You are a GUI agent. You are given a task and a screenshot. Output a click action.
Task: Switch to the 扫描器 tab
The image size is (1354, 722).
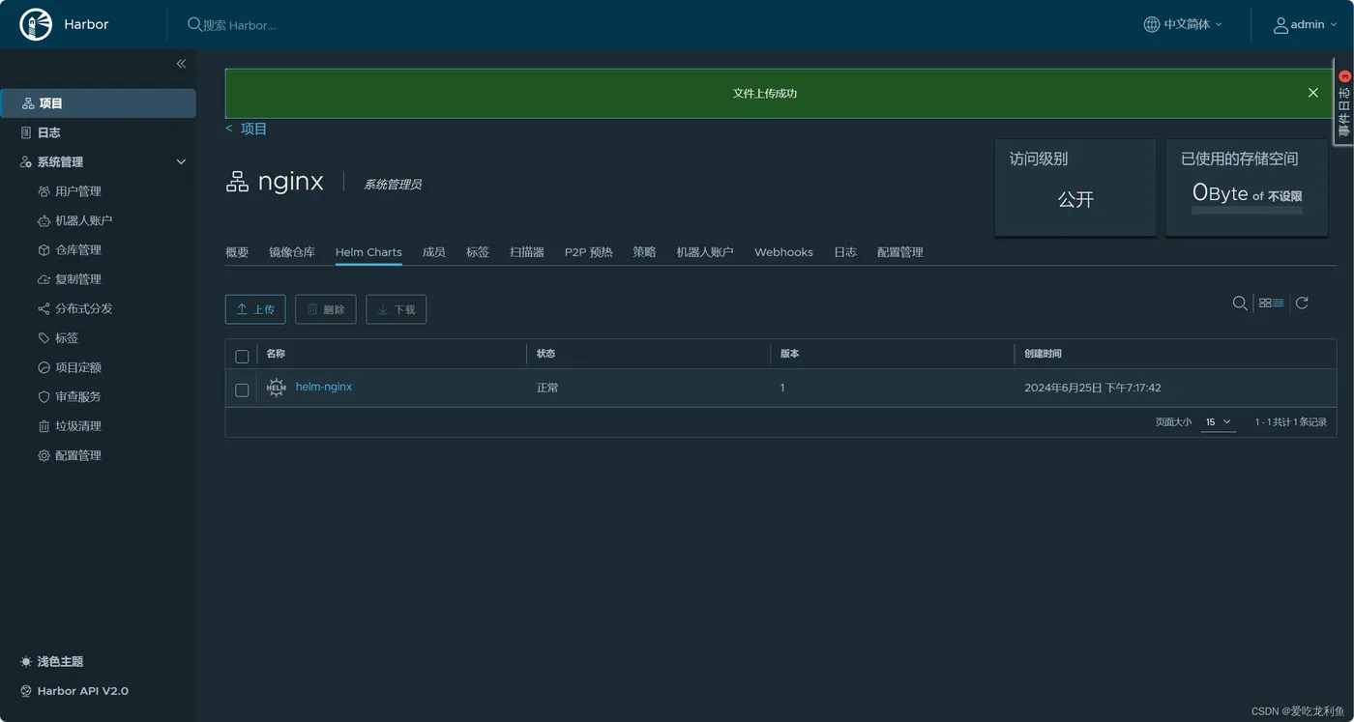pyautogui.click(x=527, y=252)
